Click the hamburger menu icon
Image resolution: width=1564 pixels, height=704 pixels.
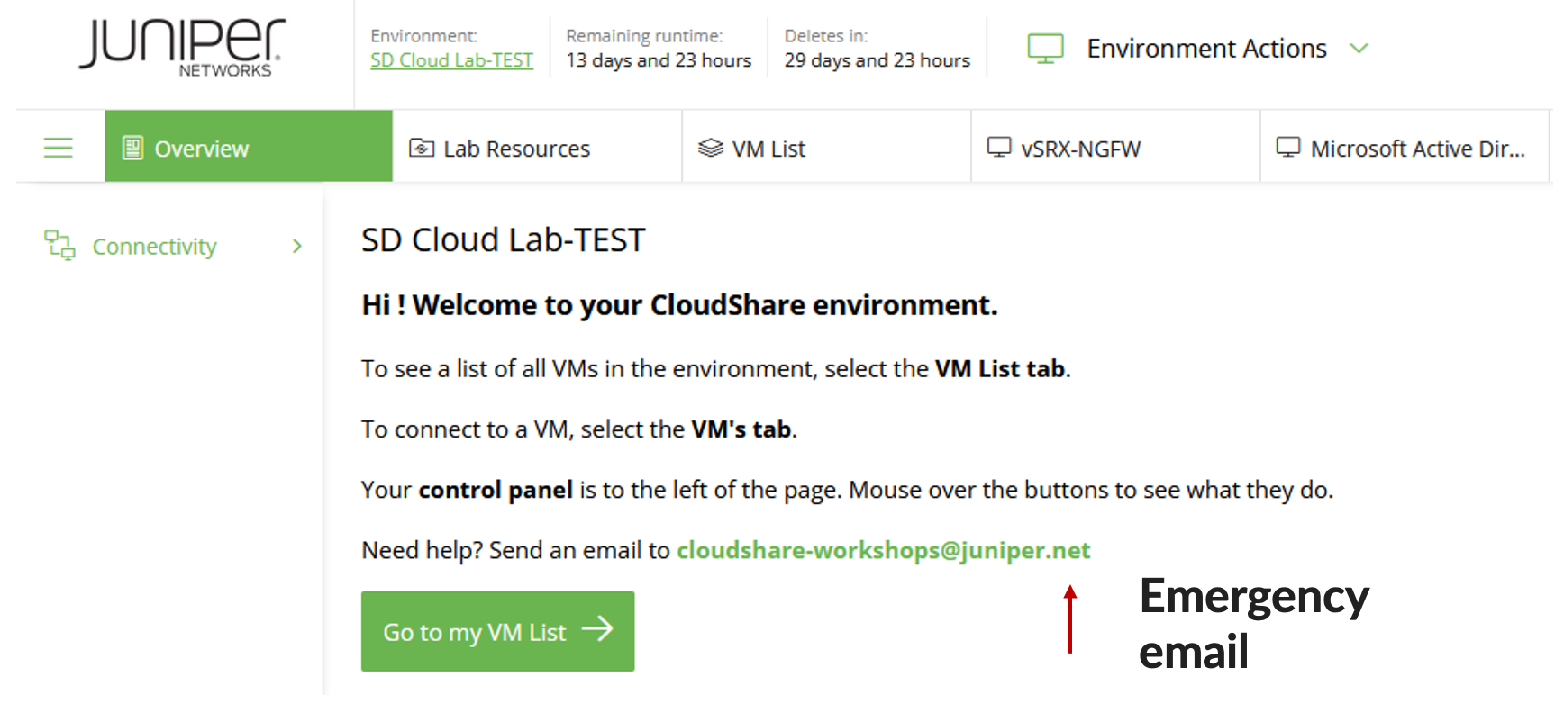(x=59, y=148)
